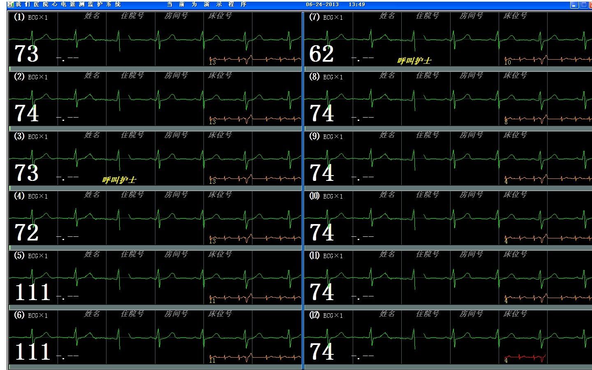Click the 住院号 field on channel 8

[428, 75]
